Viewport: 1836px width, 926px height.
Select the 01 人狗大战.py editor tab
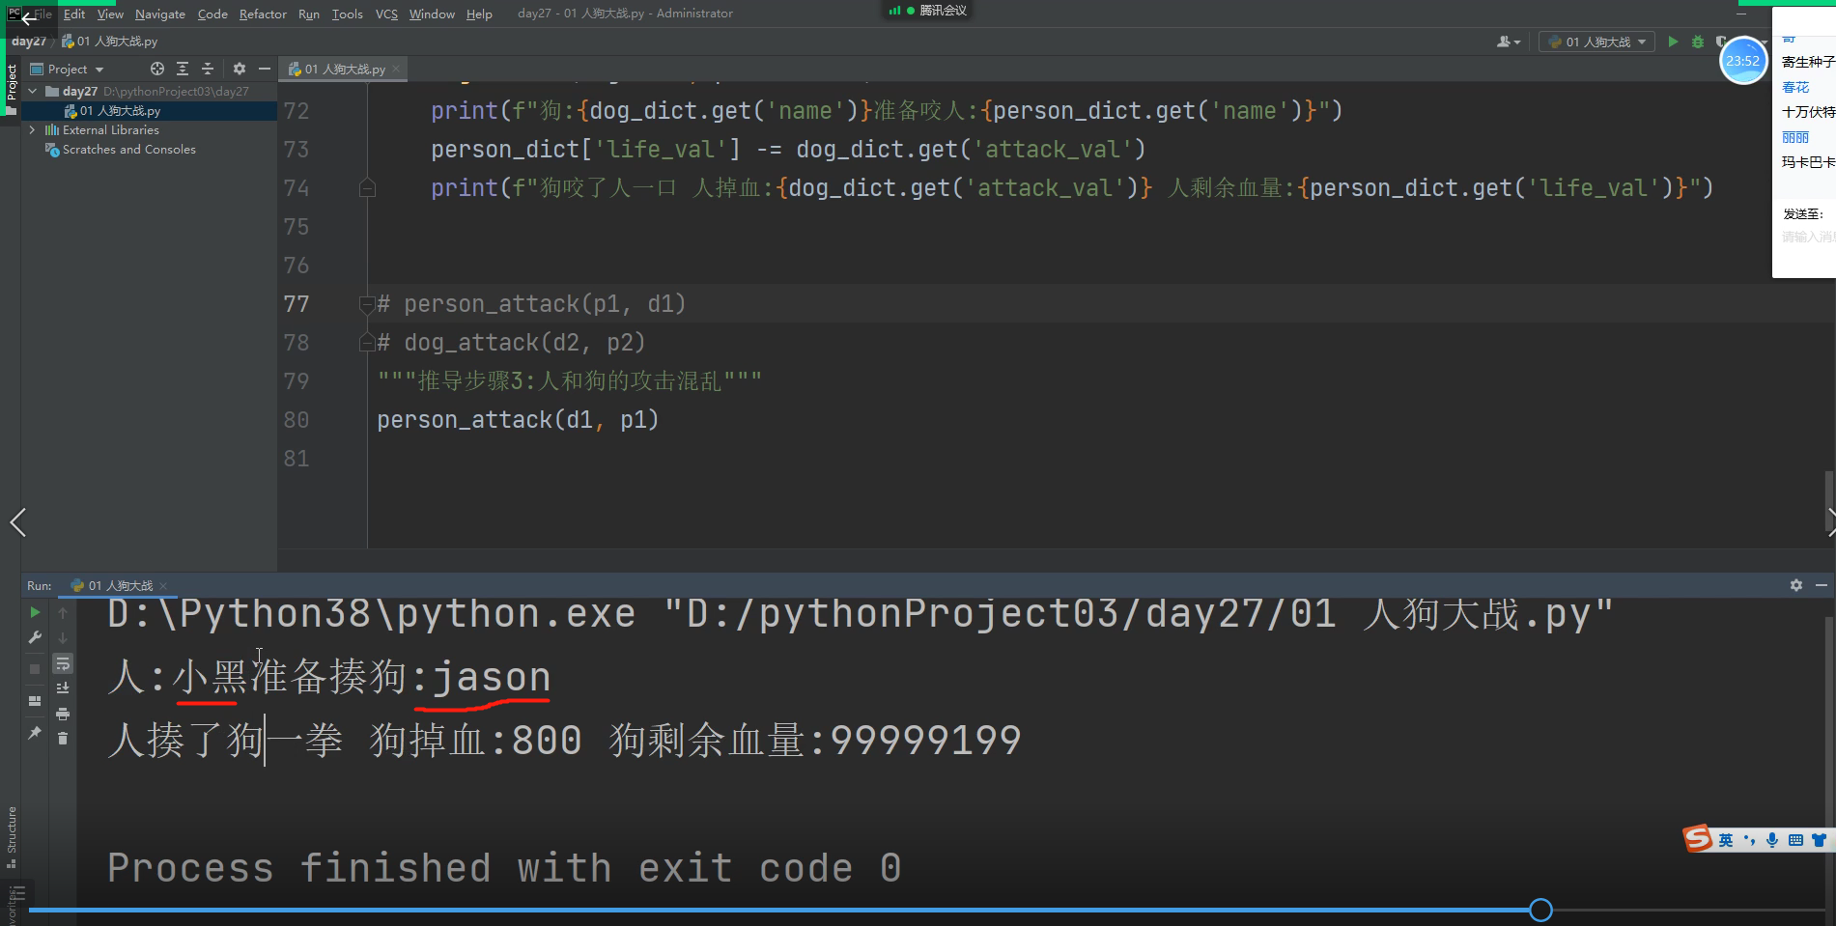point(344,69)
